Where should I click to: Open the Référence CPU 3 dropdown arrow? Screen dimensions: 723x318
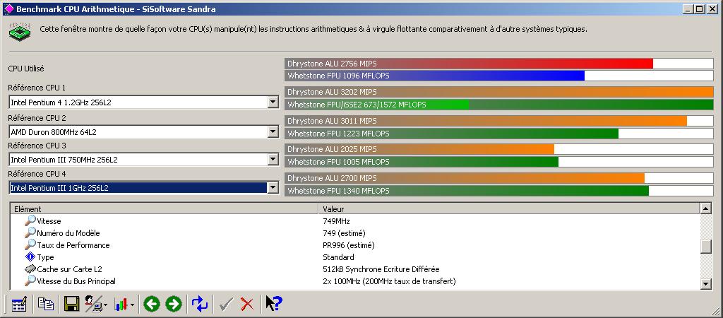(273, 159)
